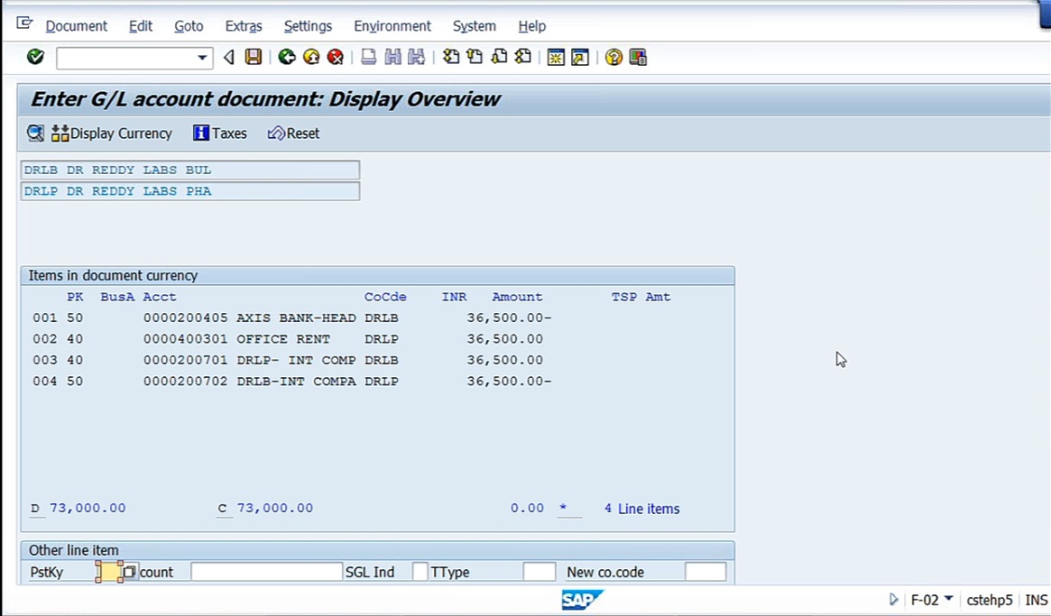Viewport: 1051px width, 616px height.
Task: Click the CoCde column header
Action: click(385, 297)
